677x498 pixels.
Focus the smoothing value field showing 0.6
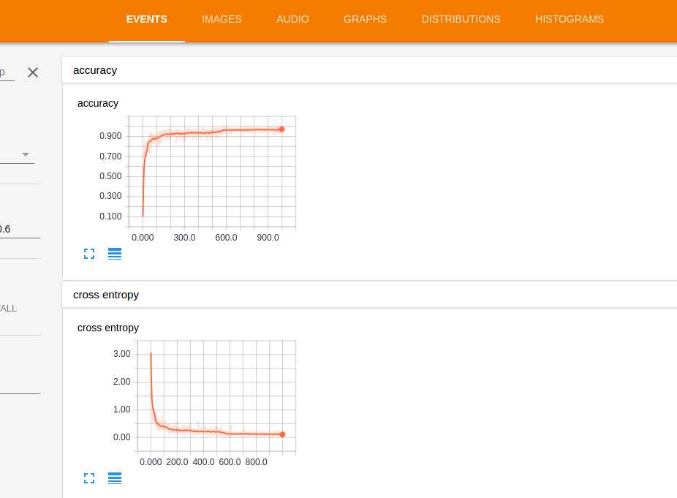20,229
